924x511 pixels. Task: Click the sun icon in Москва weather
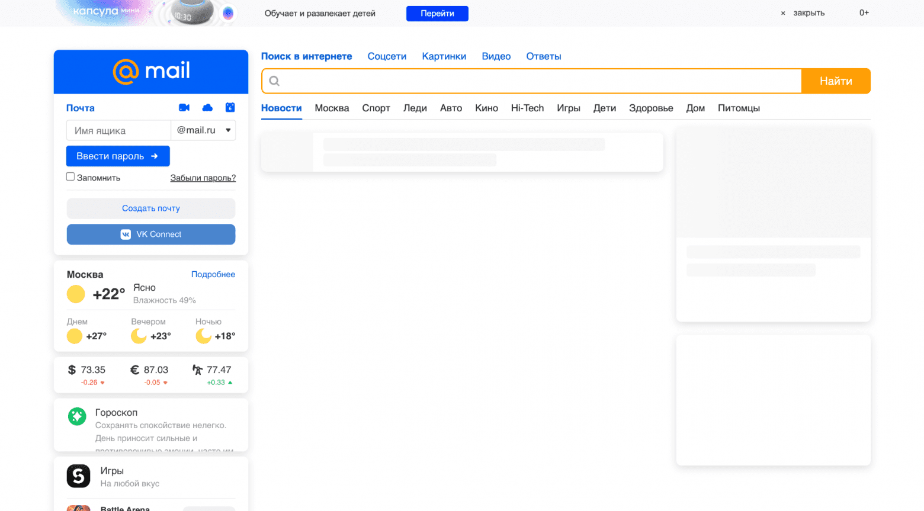[76, 294]
